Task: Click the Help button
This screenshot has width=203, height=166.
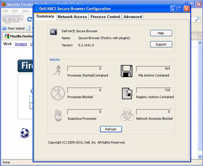Action: pyautogui.click(x=161, y=33)
